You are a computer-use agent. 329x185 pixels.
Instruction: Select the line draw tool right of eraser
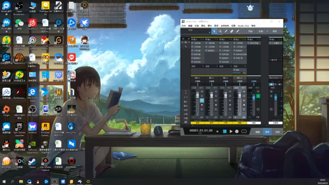[238, 31]
